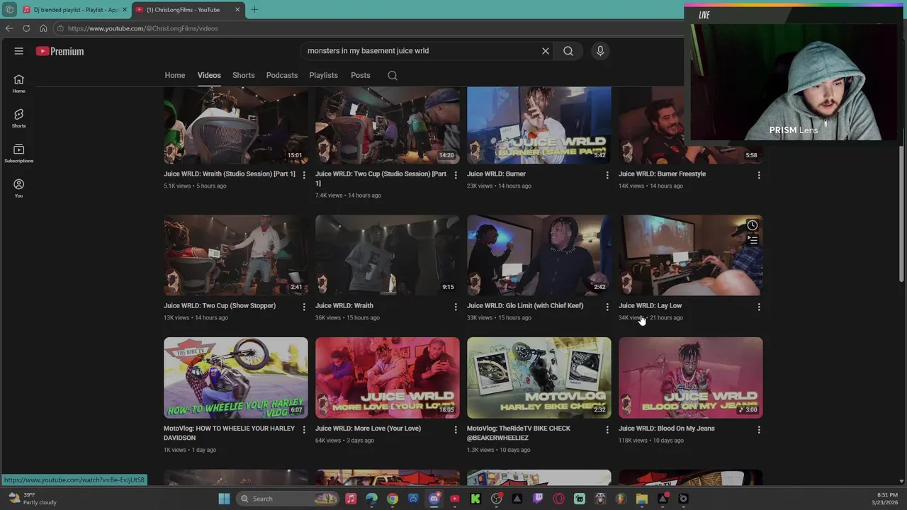Open Juice WRLD: Wraith (Studio Session) title link
This screenshot has width=907, height=510.
[230, 174]
